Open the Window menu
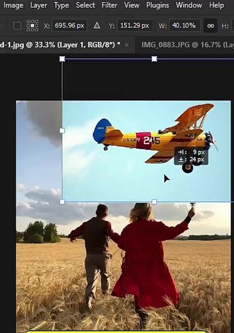 tap(189, 5)
